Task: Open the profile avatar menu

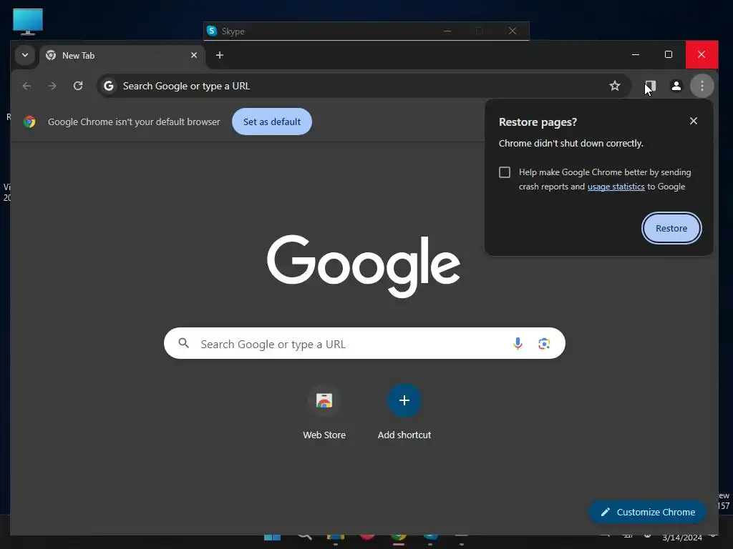Action: [x=676, y=86]
